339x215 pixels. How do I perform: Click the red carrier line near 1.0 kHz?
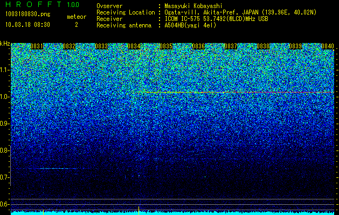237,92
